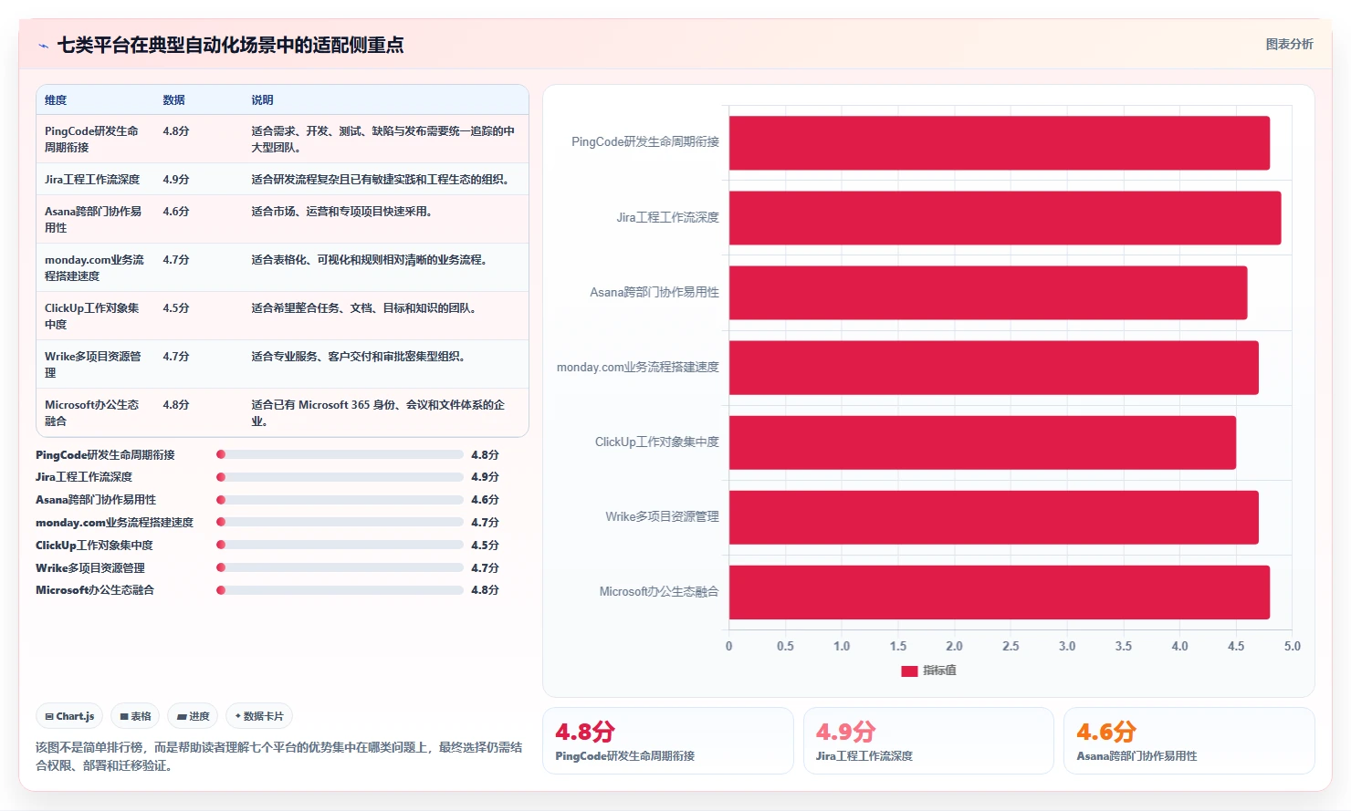Image resolution: width=1351 pixels, height=811 pixels.
Task: Click the Microsoft办公生态融合 progress bar
Action: [340, 590]
